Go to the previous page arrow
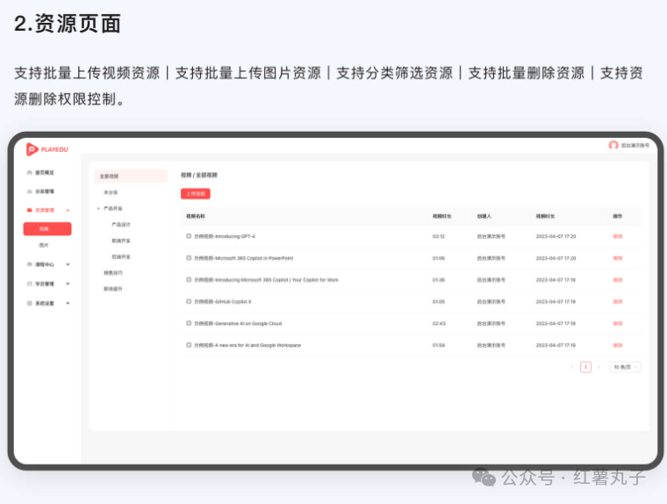 572,367
